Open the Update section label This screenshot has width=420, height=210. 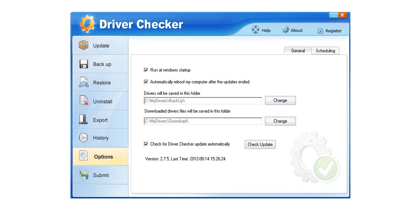(101, 45)
